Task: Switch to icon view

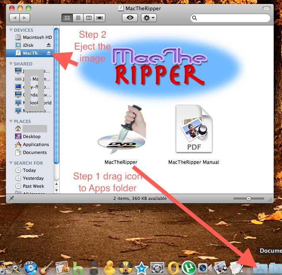Action: (67, 18)
